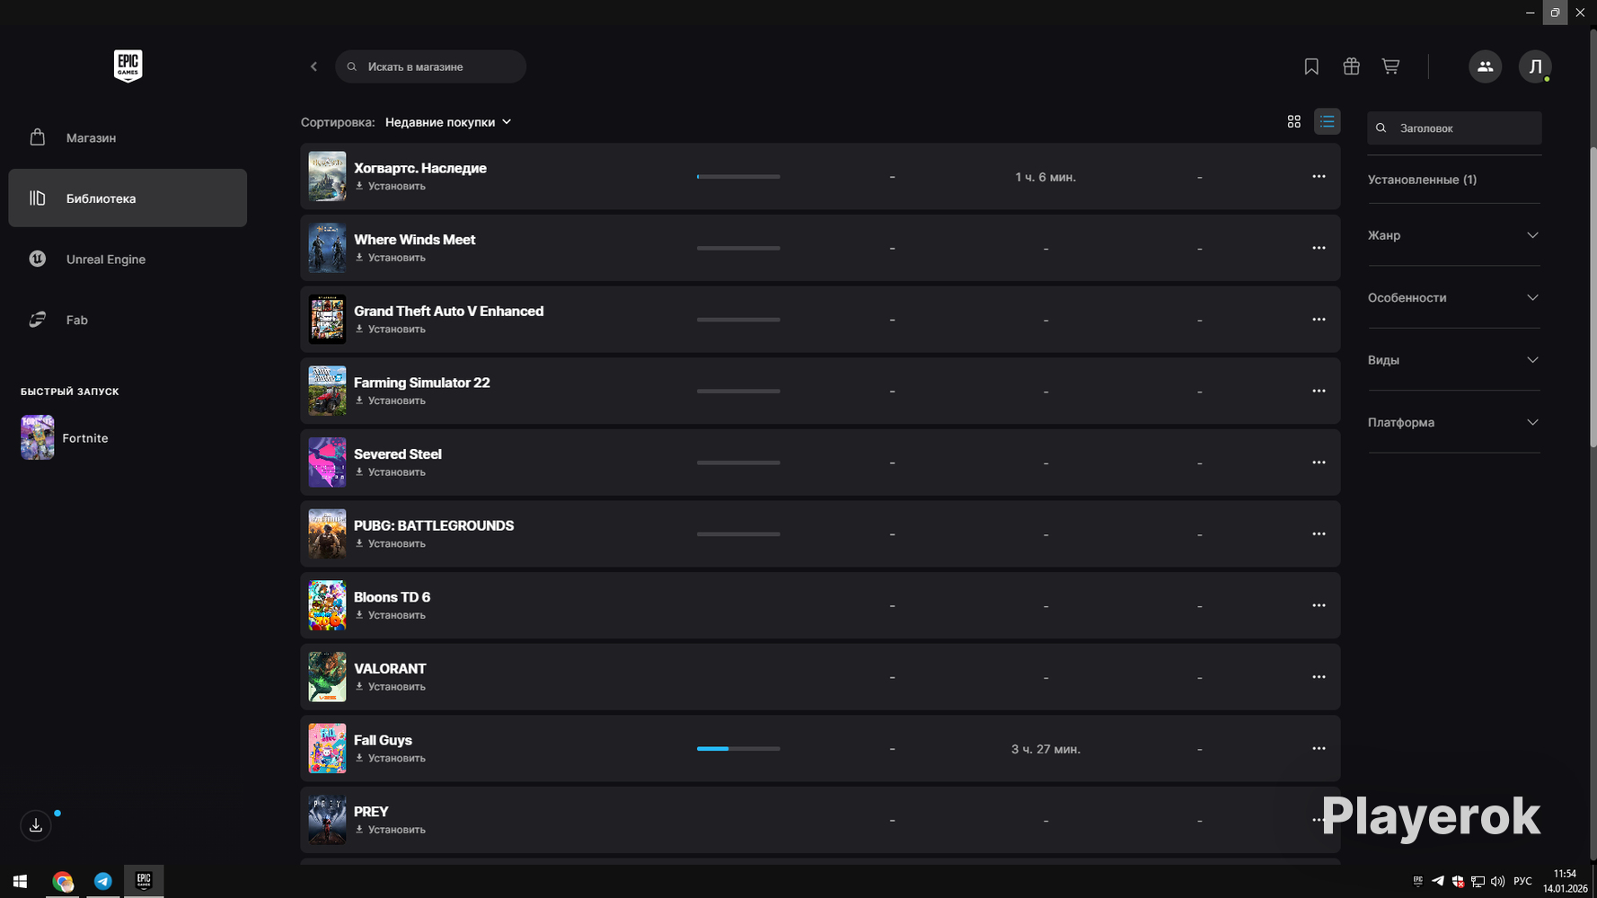Open the taskbar clock showing 11:54
1597x898 pixels.
pyautogui.click(x=1565, y=881)
